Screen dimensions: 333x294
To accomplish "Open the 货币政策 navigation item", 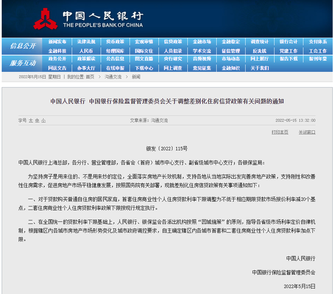I will (x=115, y=42).
